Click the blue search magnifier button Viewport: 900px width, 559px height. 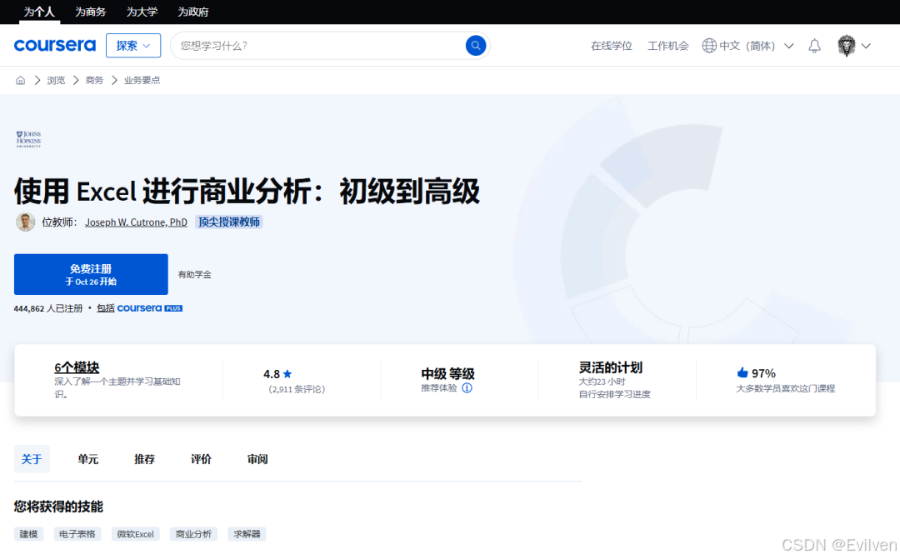point(475,45)
